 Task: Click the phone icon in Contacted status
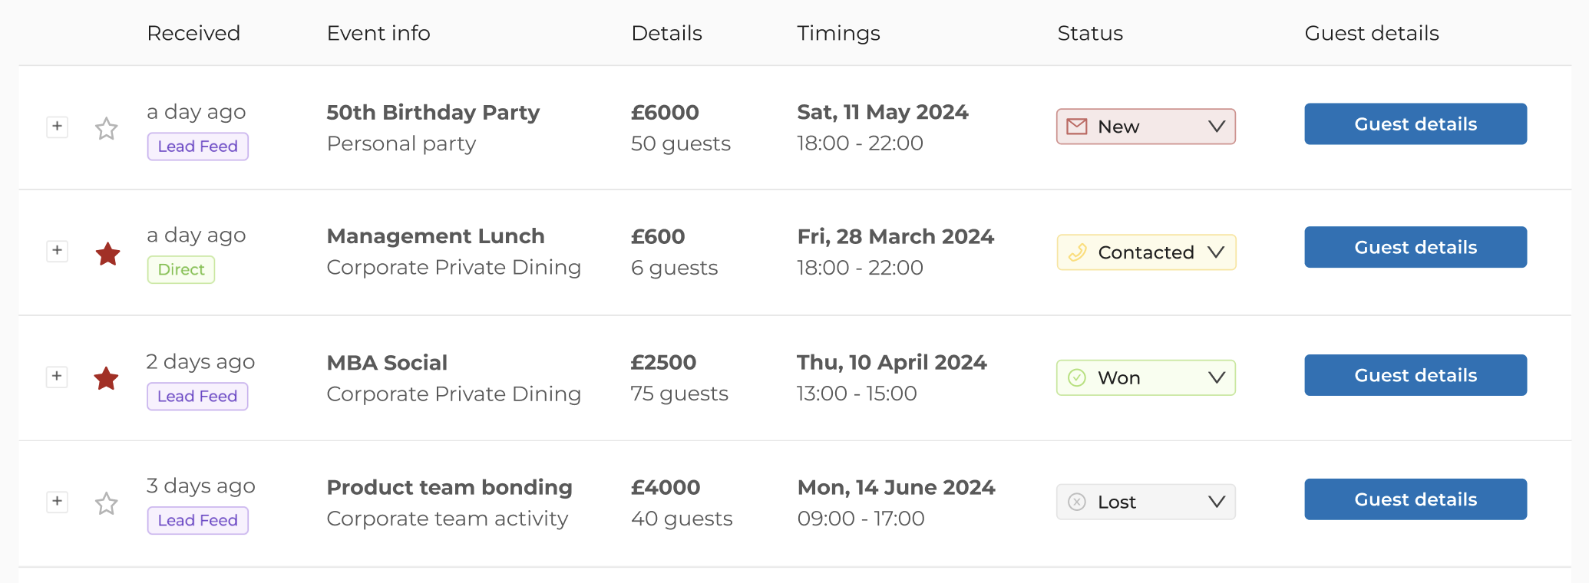click(1077, 252)
